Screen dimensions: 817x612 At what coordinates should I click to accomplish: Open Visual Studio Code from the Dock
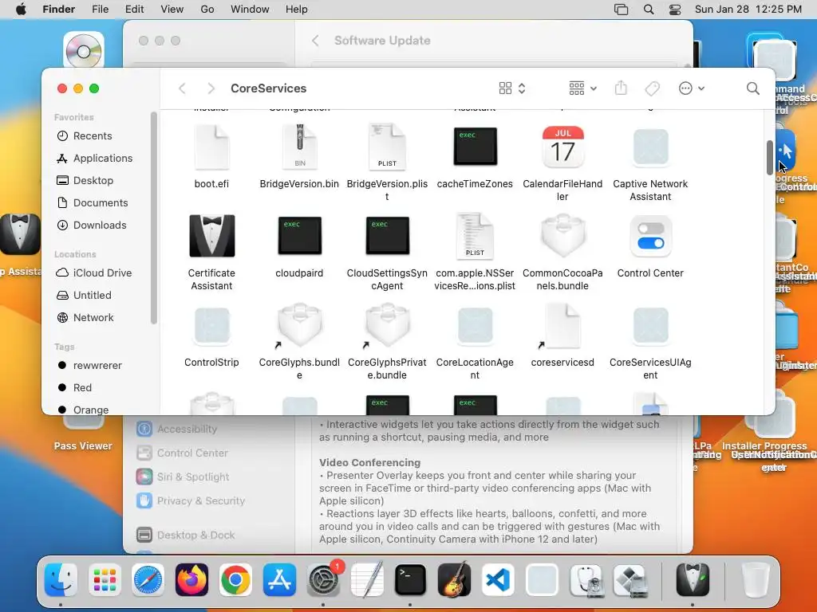[498, 579]
